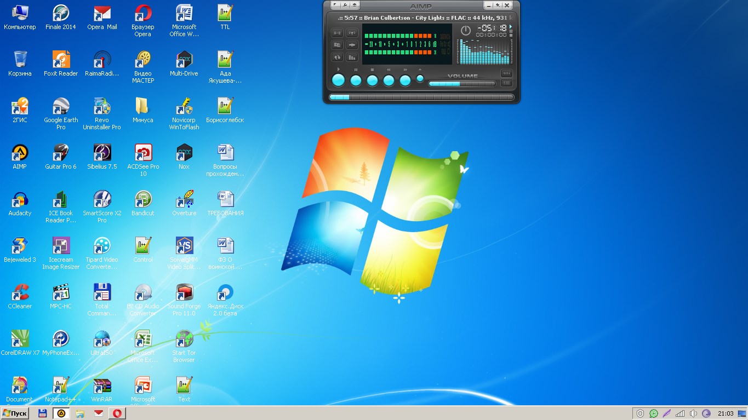
Task: Toggle the radio capture button in AIMP
Action: (352, 33)
